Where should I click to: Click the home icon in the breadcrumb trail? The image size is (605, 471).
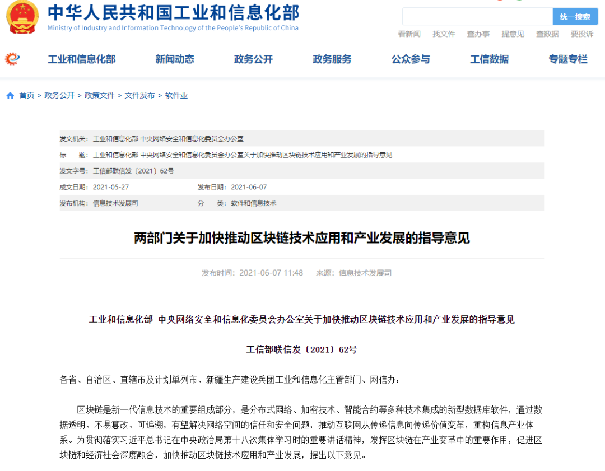tap(9, 95)
